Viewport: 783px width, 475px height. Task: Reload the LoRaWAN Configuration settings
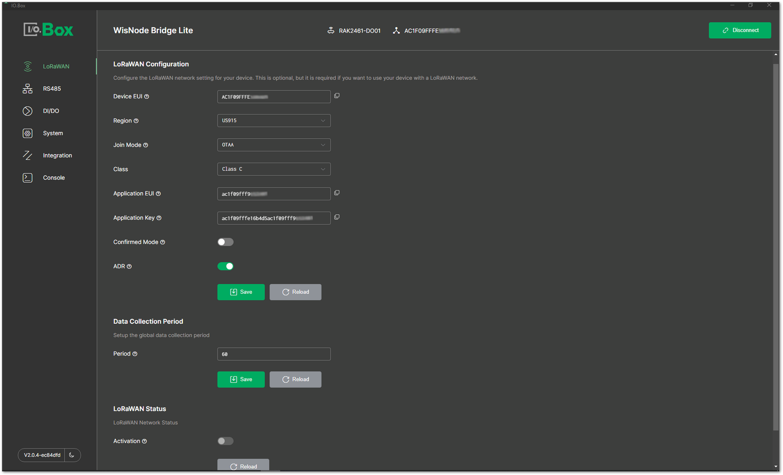coord(295,292)
